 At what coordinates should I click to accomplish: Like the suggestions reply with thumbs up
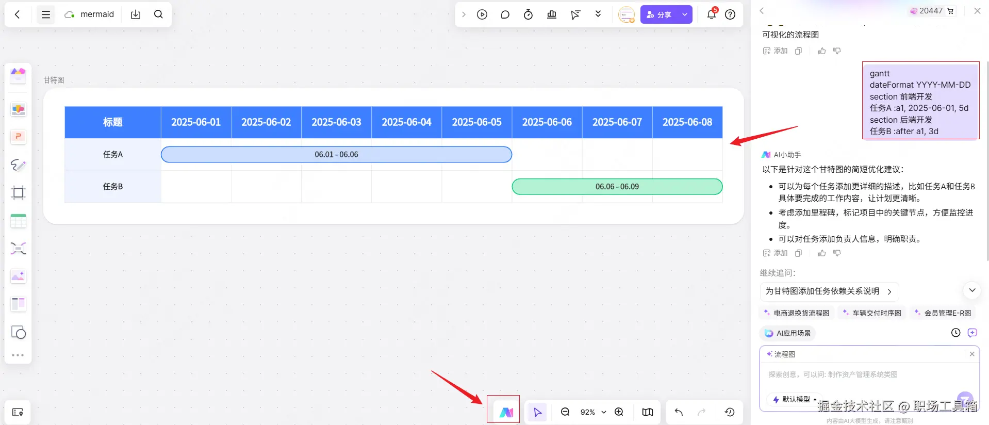pos(822,253)
